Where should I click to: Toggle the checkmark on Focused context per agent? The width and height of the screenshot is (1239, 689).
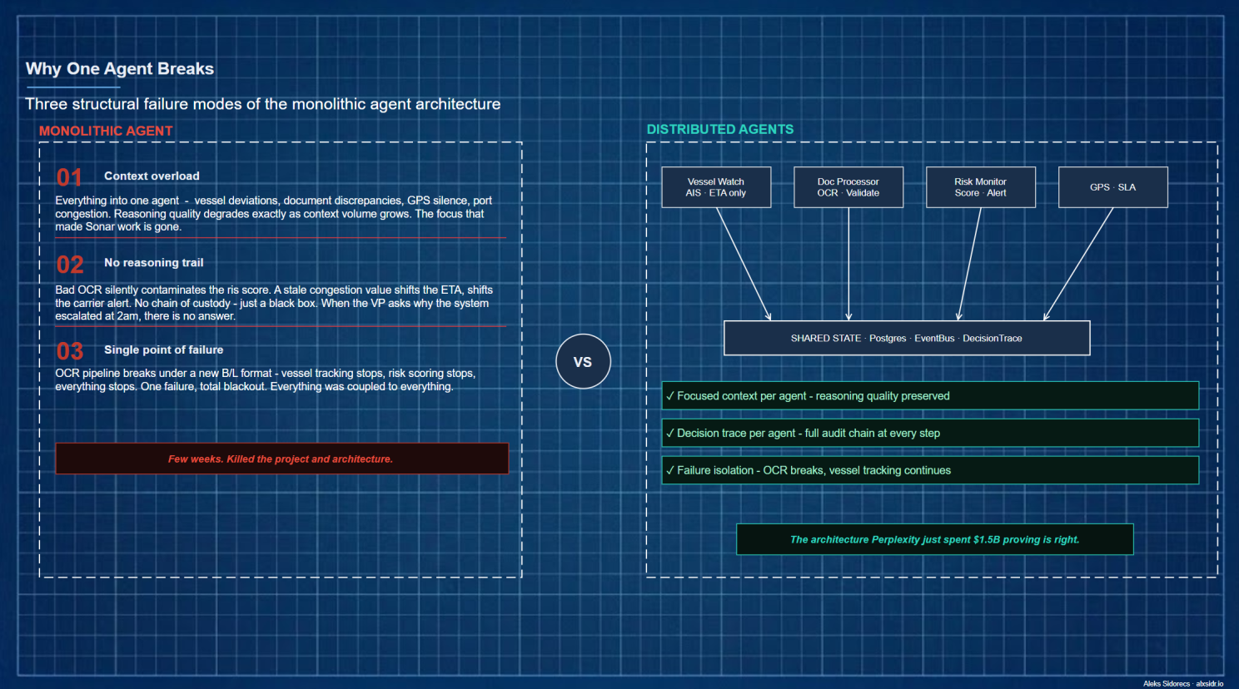(x=670, y=395)
